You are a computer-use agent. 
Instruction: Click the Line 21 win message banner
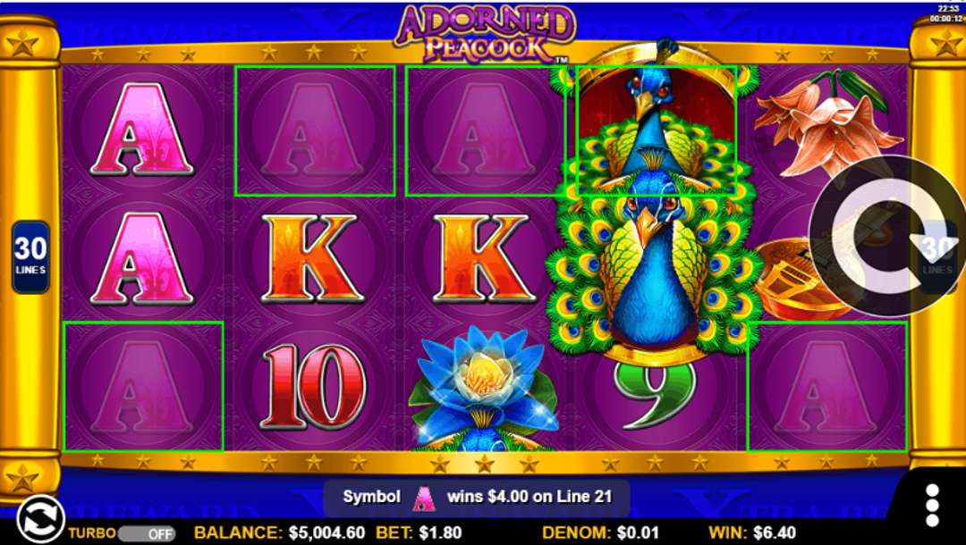477,498
